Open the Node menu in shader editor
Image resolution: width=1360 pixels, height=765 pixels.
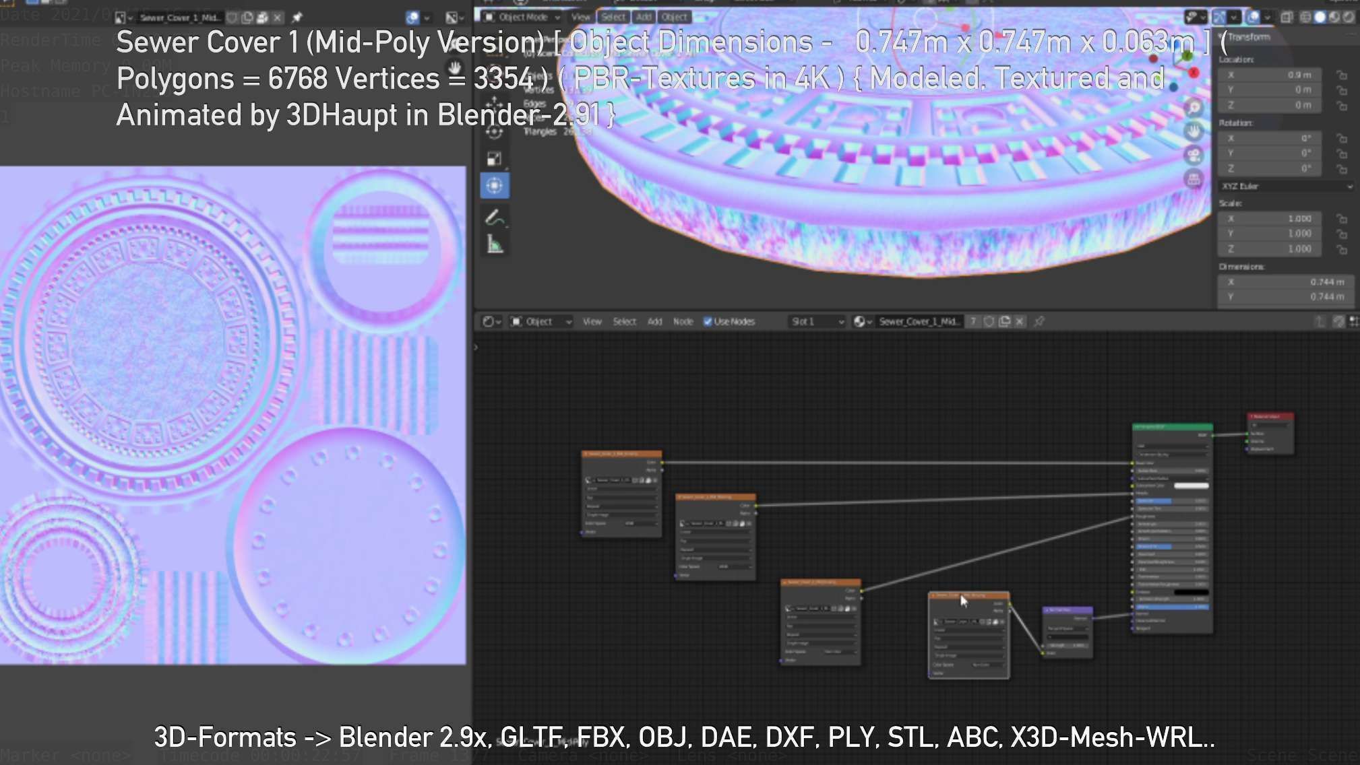point(683,321)
